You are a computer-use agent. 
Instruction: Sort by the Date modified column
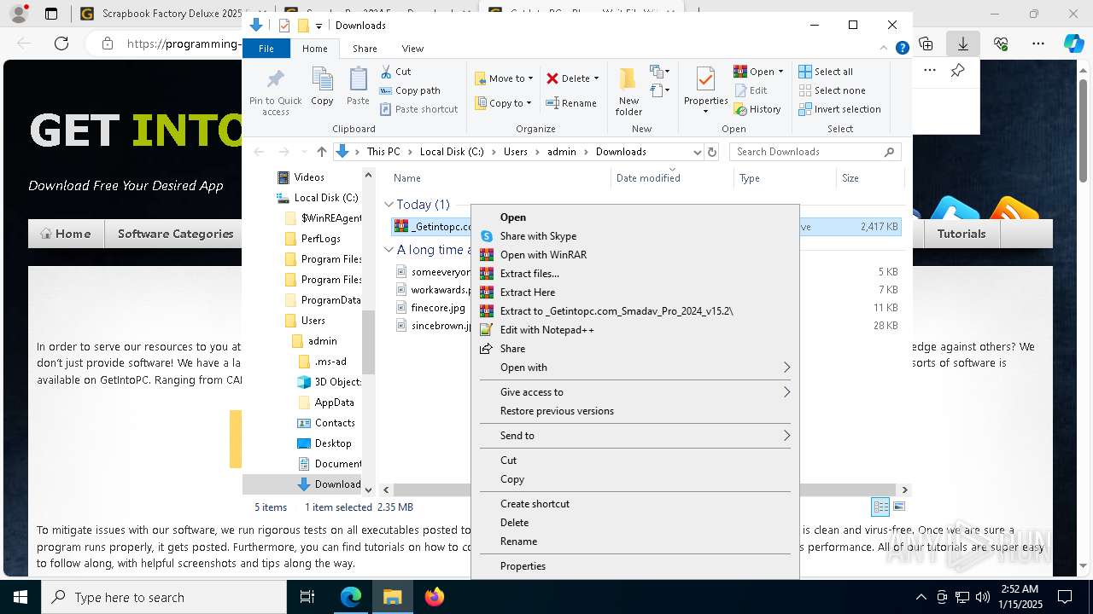point(671,178)
